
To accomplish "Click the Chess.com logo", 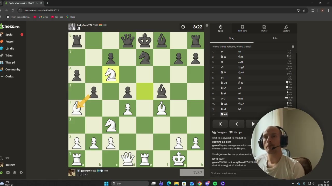I will [10, 26].
